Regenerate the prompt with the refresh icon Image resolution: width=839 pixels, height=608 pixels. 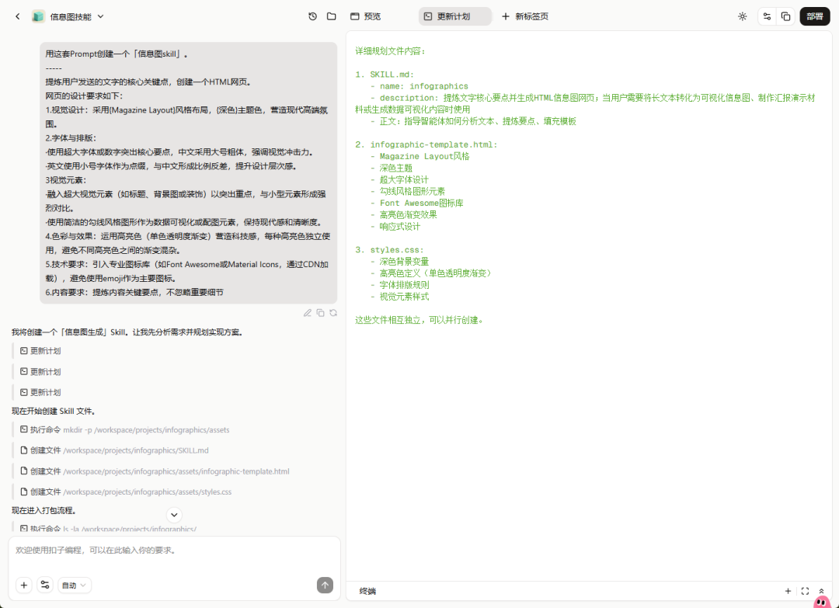[x=333, y=312]
